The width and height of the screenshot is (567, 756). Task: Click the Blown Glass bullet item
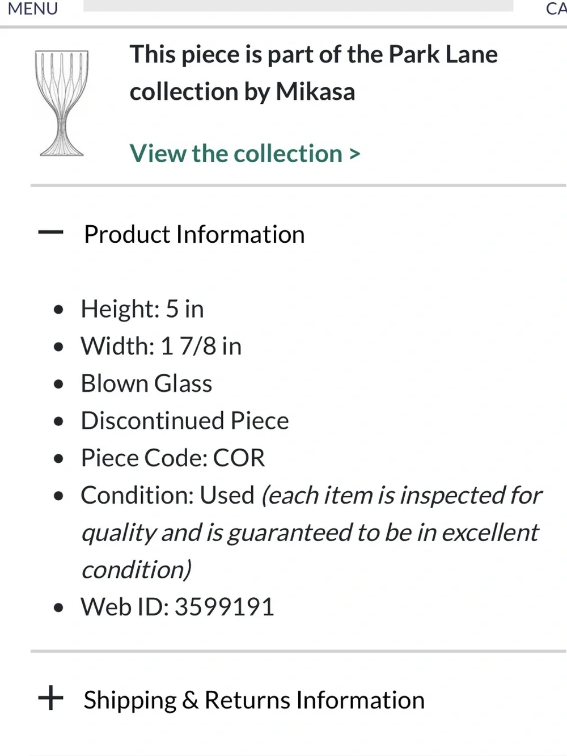(146, 383)
